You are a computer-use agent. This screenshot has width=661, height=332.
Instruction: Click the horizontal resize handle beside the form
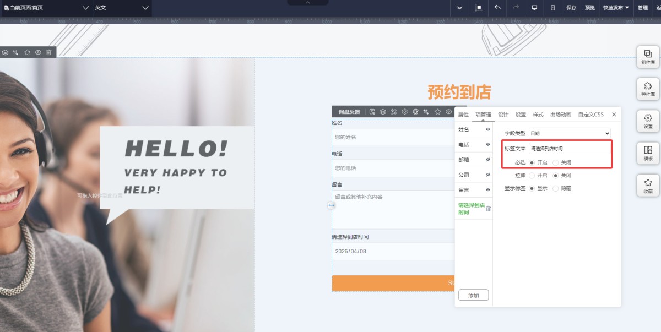click(x=331, y=205)
